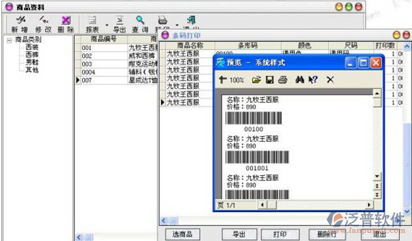Select the 男鞋 category in the tree
Viewport: 412px width, 241px height.
click(x=32, y=62)
